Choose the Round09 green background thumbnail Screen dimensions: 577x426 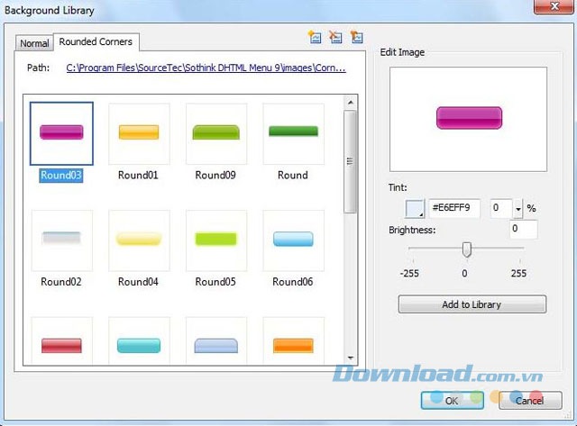[215, 132]
